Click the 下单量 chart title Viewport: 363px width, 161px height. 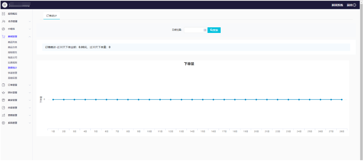[189, 64]
